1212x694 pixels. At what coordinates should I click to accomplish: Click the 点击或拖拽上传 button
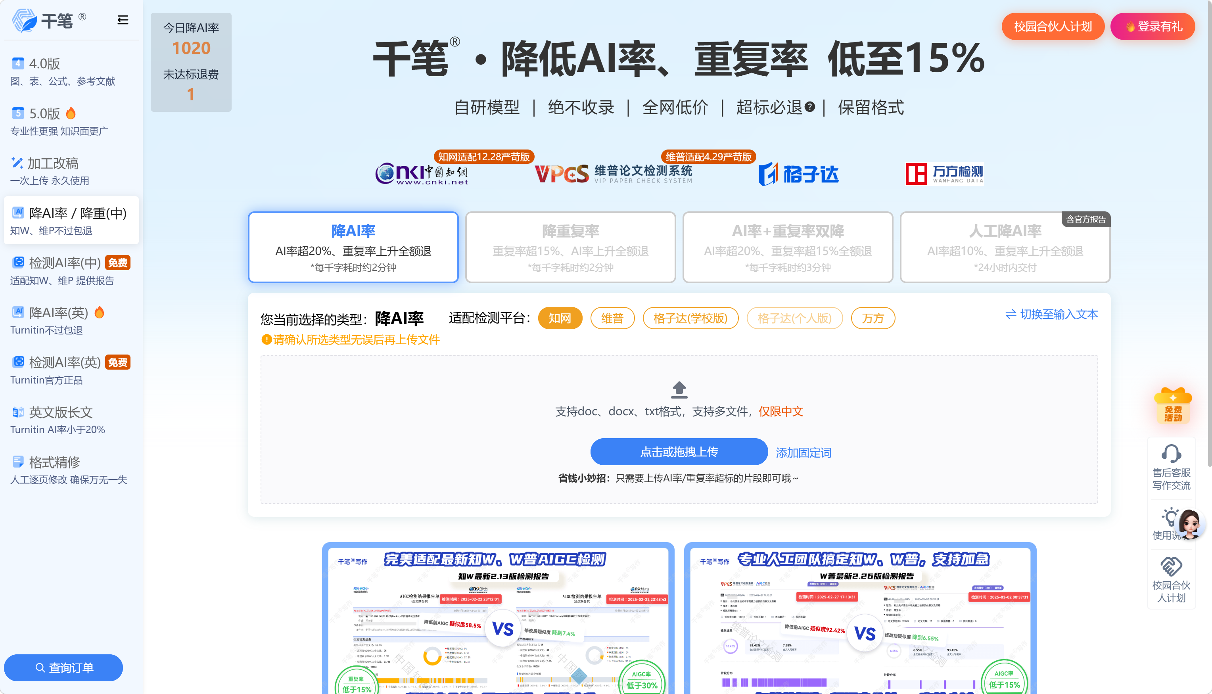[x=679, y=451]
